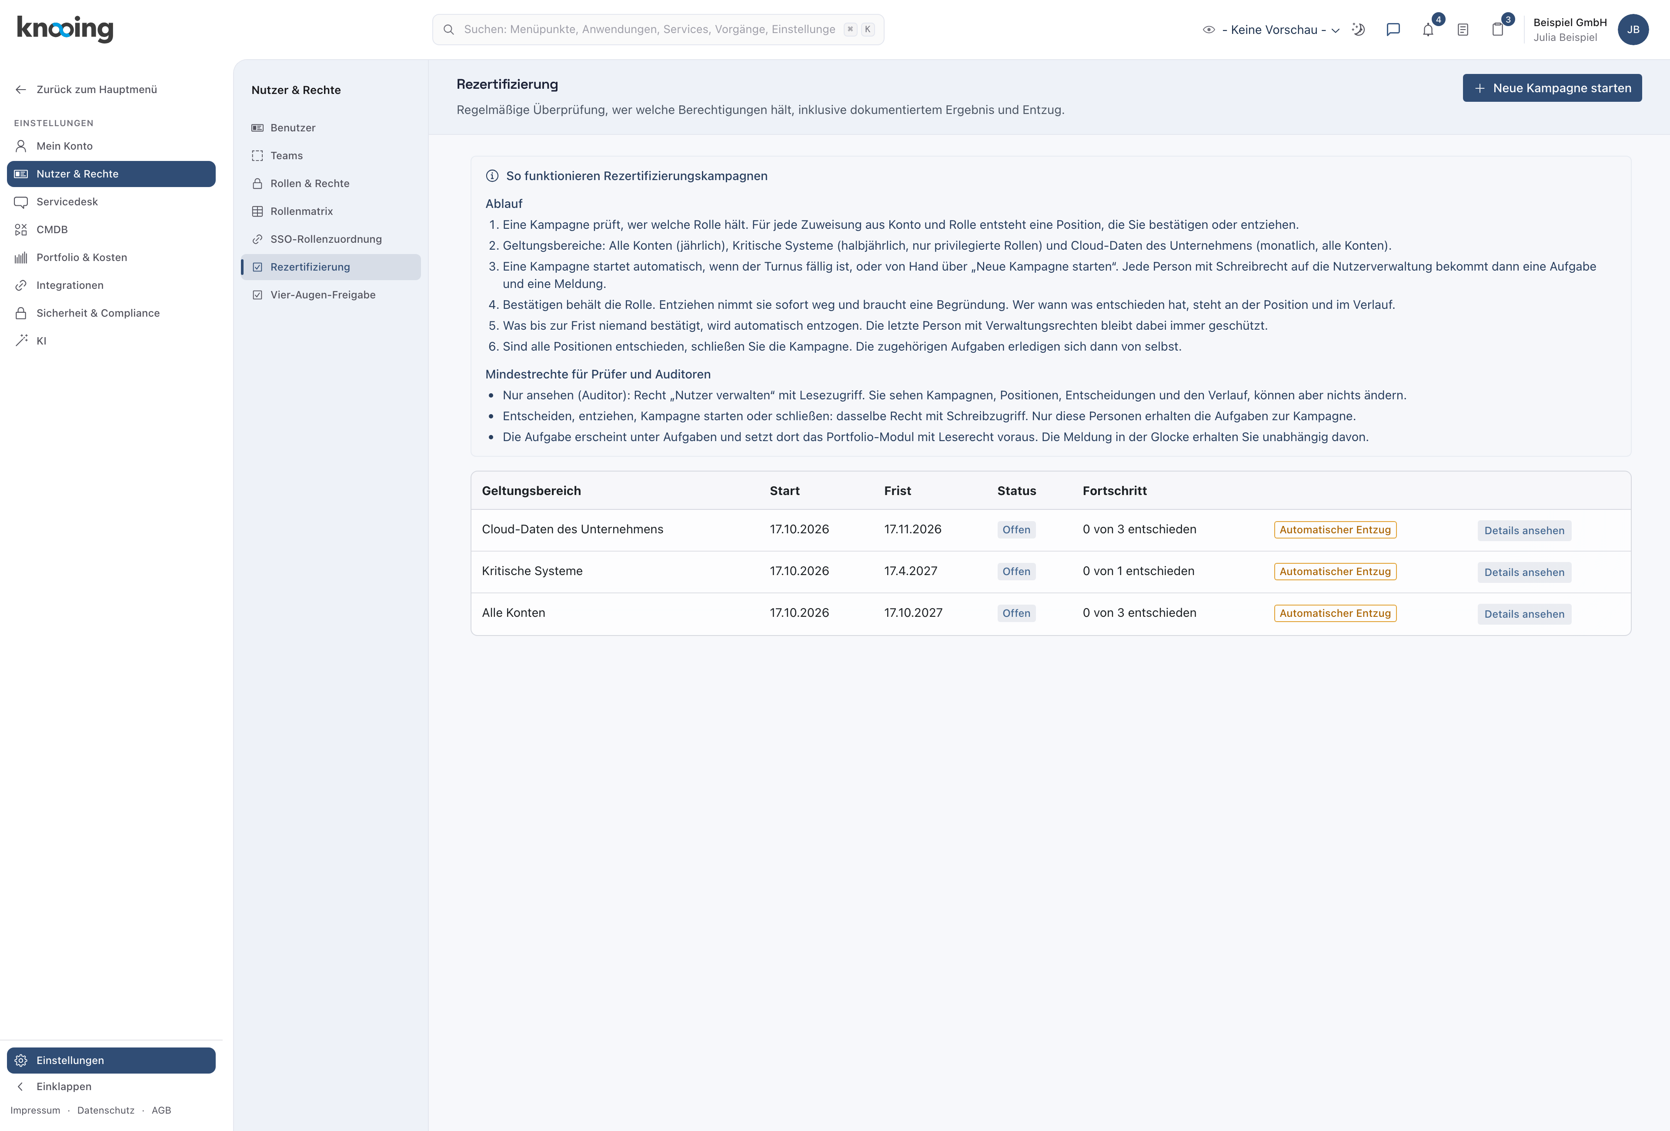The height and width of the screenshot is (1131, 1670).
Task: Open the Impressum footer link
Action: [35, 1110]
